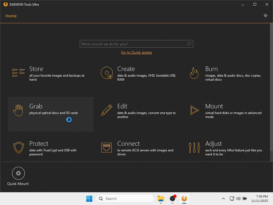Click the Grab hand icon
Image resolution: width=273 pixels, height=205 pixels.
pos(18,110)
